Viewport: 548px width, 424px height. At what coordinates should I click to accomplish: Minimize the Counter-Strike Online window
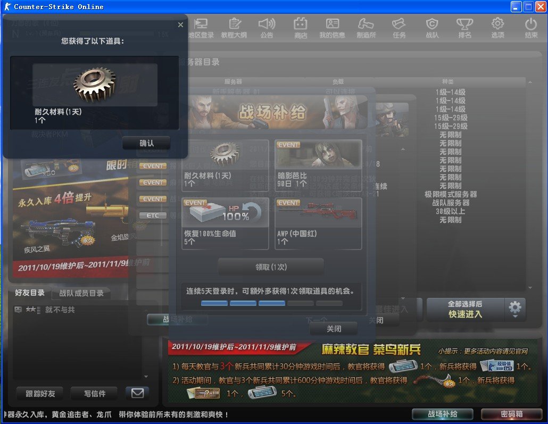(516, 6)
